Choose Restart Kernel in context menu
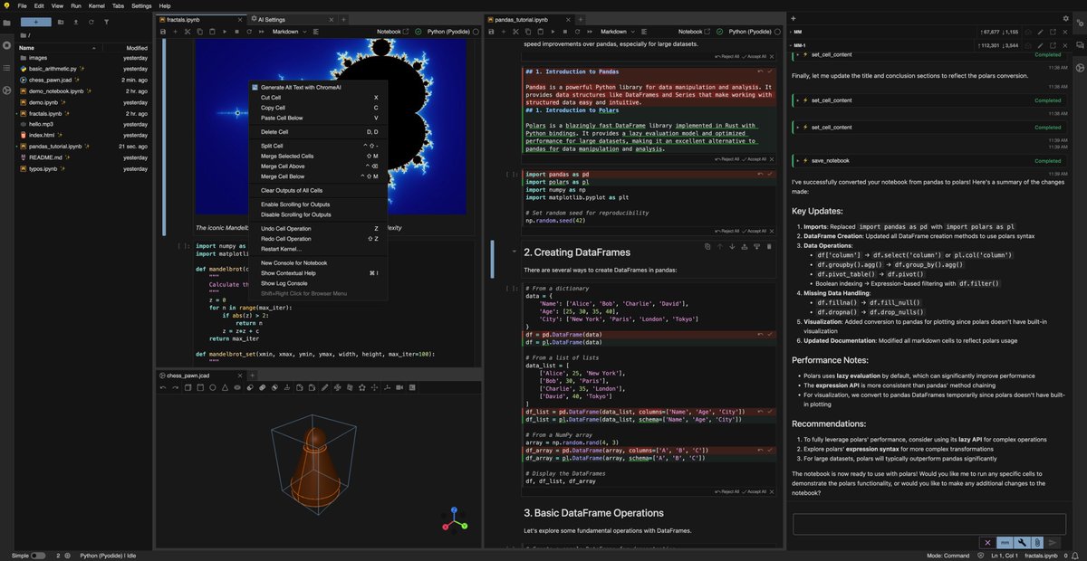 coord(317,249)
